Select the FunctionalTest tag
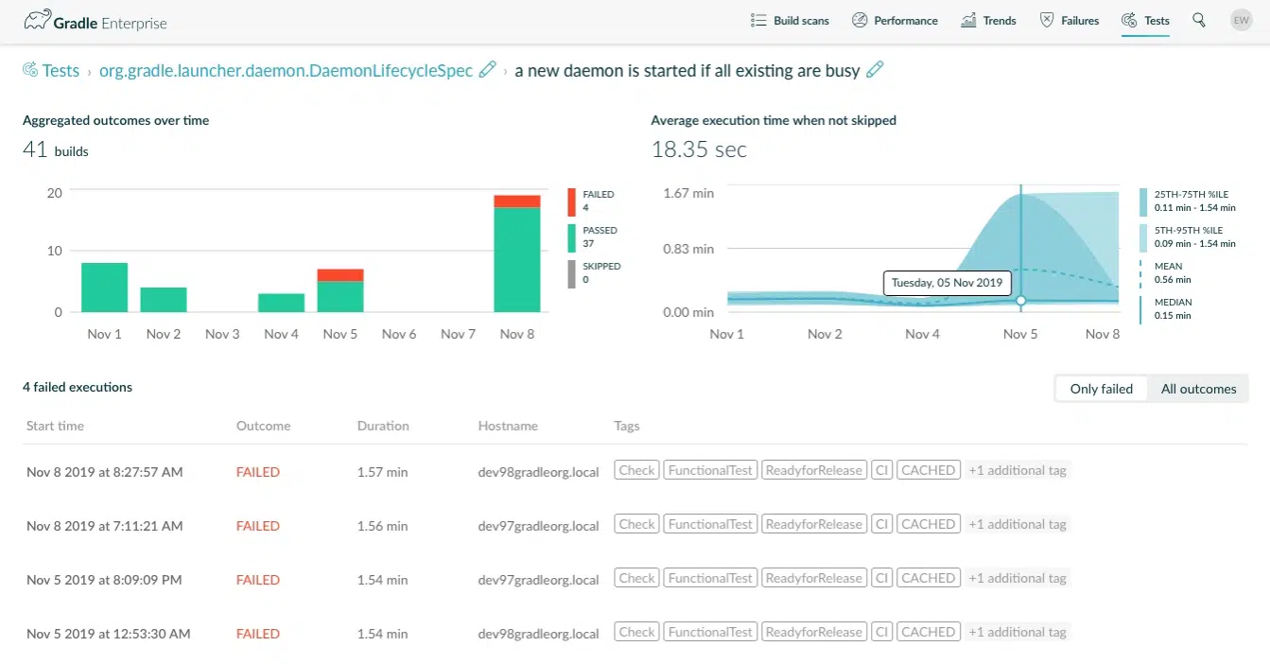1270x664 pixels. tap(709, 469)
